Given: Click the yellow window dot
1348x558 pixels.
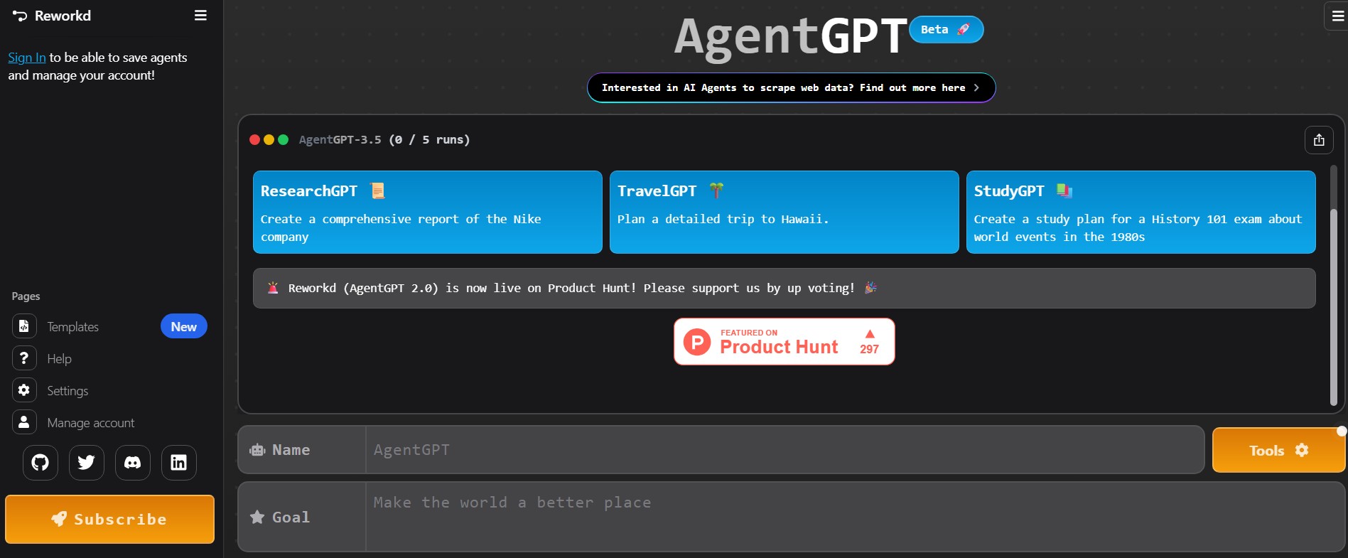Looking at the screenshot, I should (x=269, y=140).
